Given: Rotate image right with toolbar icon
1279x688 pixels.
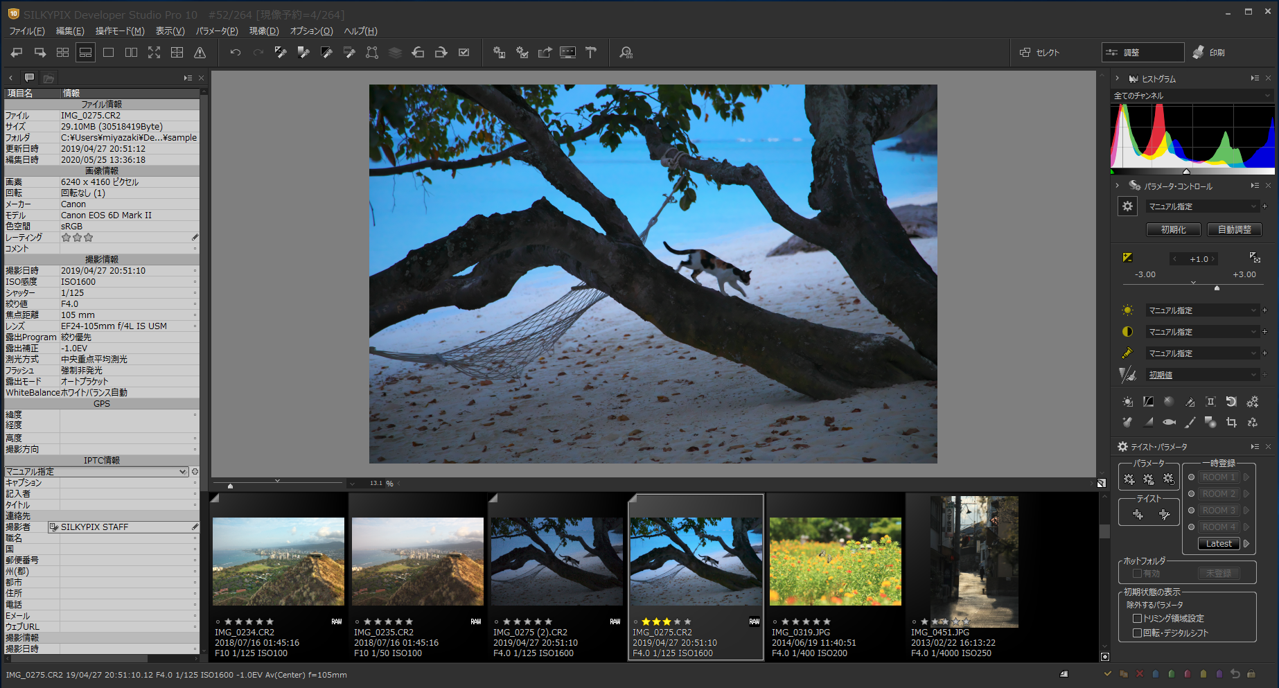Looking at the screenshot, I should click(441, 53).
